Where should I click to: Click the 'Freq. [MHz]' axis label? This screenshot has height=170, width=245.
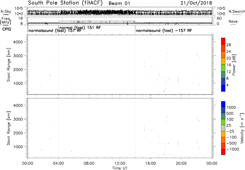point(6,21)
